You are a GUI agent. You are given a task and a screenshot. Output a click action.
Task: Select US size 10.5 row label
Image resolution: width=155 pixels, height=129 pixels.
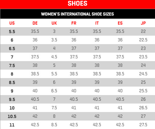[x=12, y=116]
